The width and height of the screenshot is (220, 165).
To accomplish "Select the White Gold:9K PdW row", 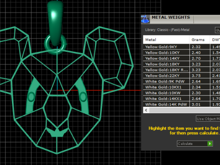I will click(181, 82).
